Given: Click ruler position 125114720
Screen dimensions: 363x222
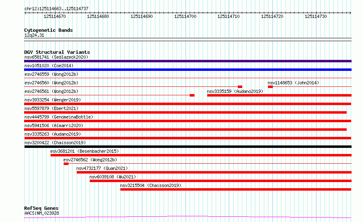Looking at the screenshot, I should 272,16.
